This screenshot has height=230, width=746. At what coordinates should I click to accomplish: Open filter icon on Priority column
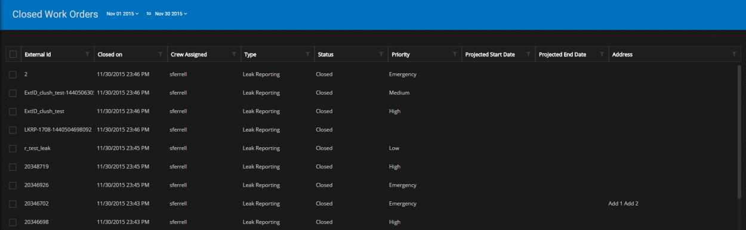454,54
